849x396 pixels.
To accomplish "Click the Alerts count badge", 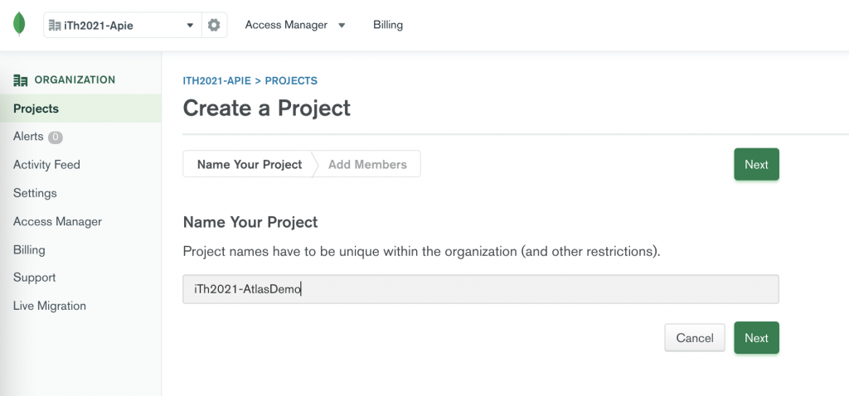I will click(56, 138).
